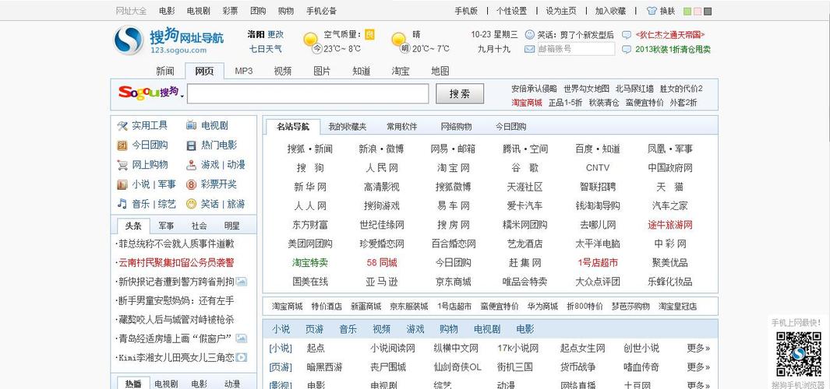This screenshot has height=389, width=830.
Task: Click the smiley face icon beside 笑话
Action: pyautogui.click(x=530, y=35)
